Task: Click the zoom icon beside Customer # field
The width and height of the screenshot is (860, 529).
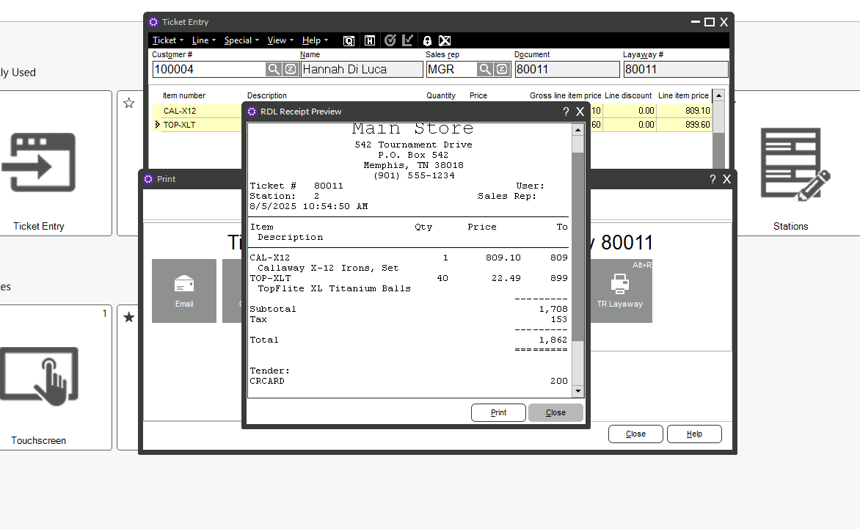Action: coord(291,69)
